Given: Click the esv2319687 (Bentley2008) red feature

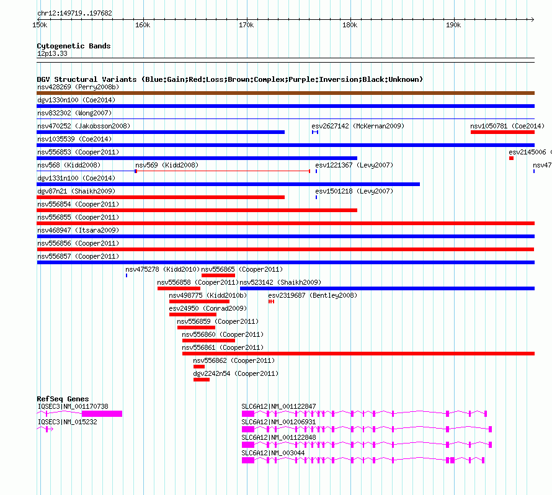Looking at the screenshot, I should 271,301.
